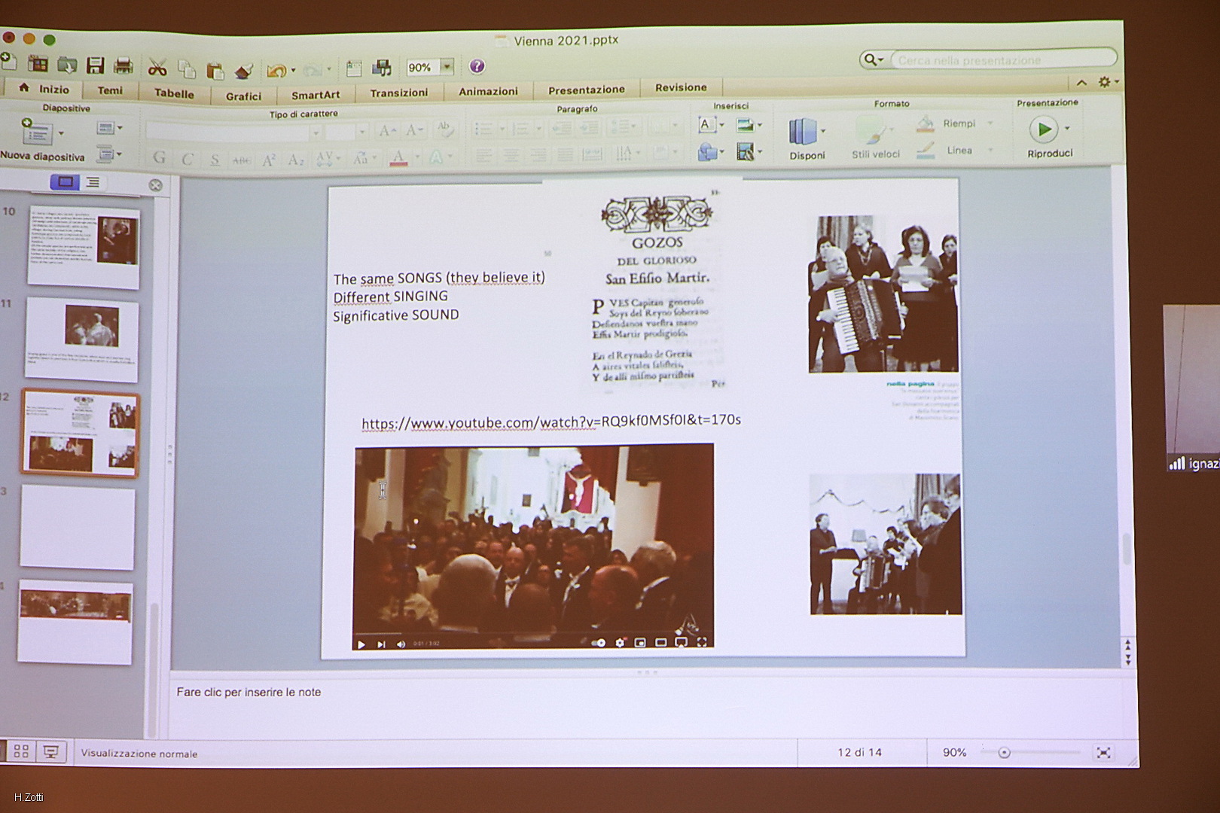Viewport: 1220px width, 813px height.
Task: Open the 90% zoom dropdown in toolbar
Action: (x=447, y=67)
